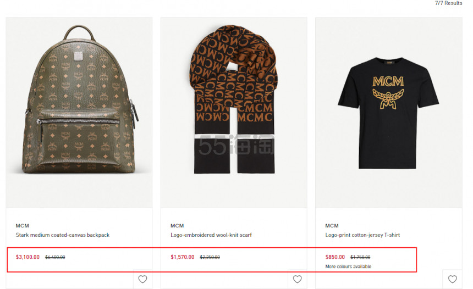Click the crossed-out $6,400.00 original price
The height and width of the screenshot is (289, 473).
pyautogui.click(x=55, y=257)
